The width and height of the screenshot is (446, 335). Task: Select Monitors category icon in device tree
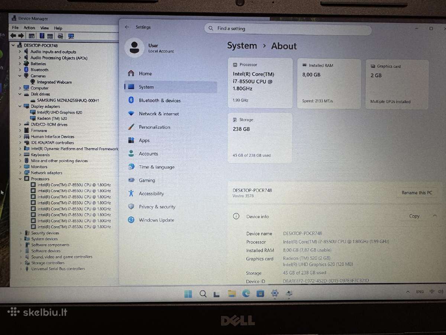[x=27, y=167]
